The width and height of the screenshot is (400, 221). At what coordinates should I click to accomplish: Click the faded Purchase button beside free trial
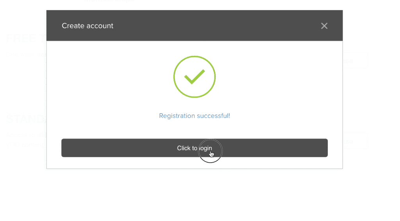tap(355, 61)
